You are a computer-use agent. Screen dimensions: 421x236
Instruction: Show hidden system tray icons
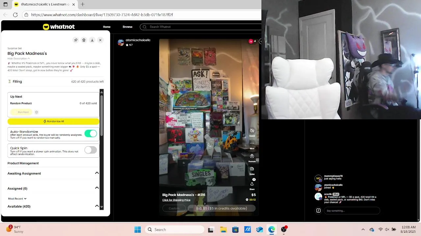click(363, 230)
